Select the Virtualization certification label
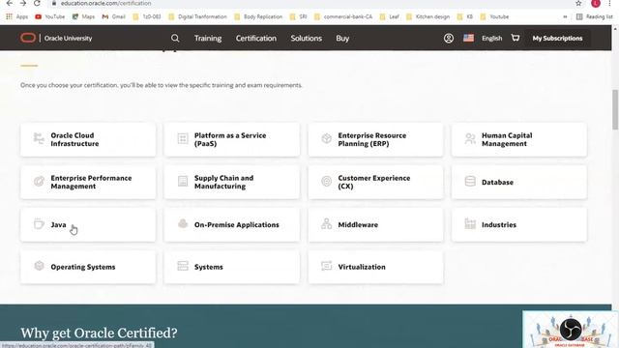 pos(362,267)
